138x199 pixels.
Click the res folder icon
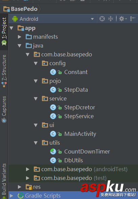[29, 187]
